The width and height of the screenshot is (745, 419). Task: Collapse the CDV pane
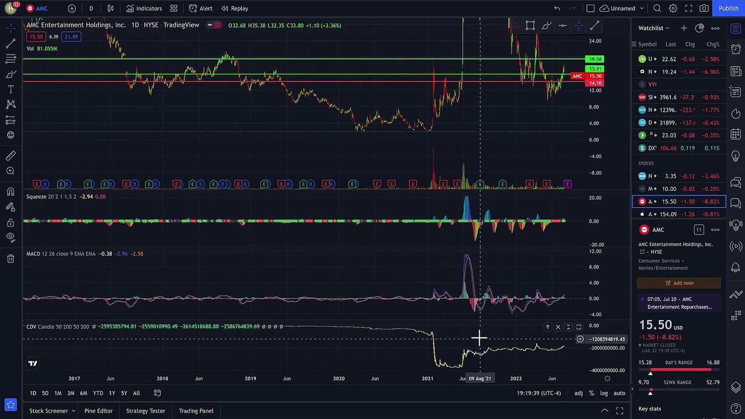pyautogui.click(x=569, y=327)
